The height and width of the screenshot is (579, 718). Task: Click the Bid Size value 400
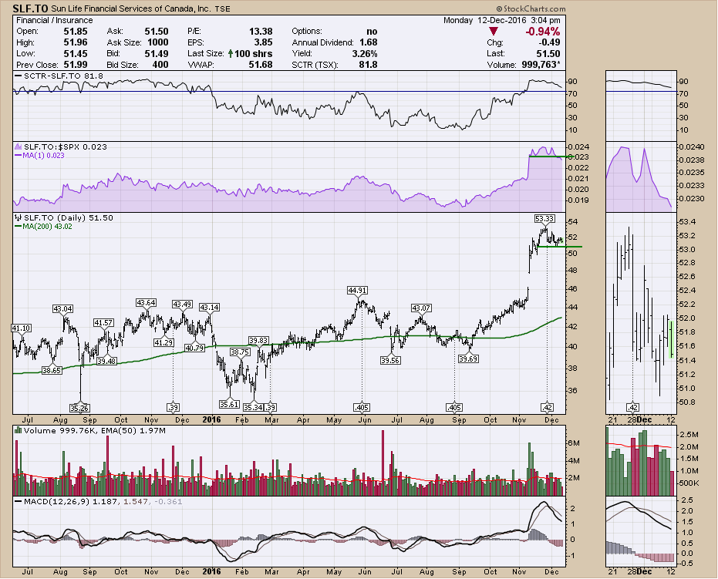pyautogui.click(x=160, y=65)
